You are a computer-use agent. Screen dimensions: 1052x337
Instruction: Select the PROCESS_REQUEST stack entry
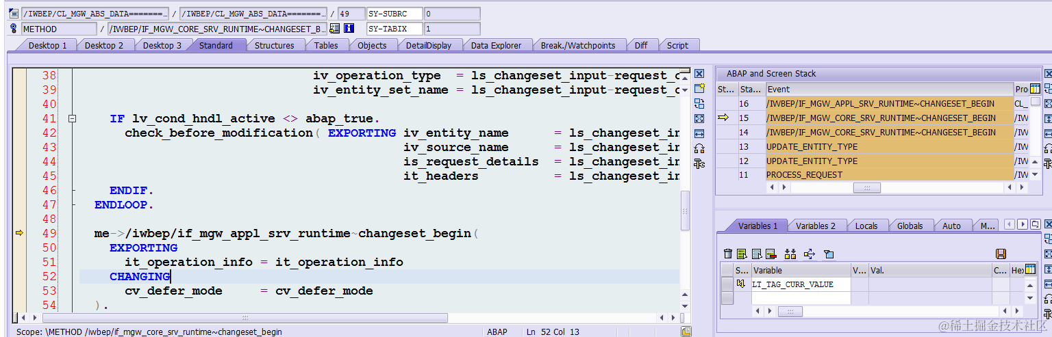tap(889, 175)
